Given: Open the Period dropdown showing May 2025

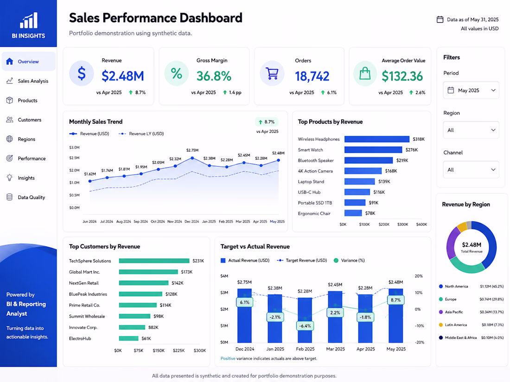Looking at the screenshot, I should coord(471,90).
